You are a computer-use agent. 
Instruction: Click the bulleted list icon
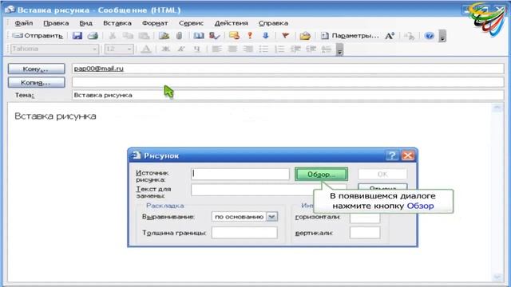point(263,49)
